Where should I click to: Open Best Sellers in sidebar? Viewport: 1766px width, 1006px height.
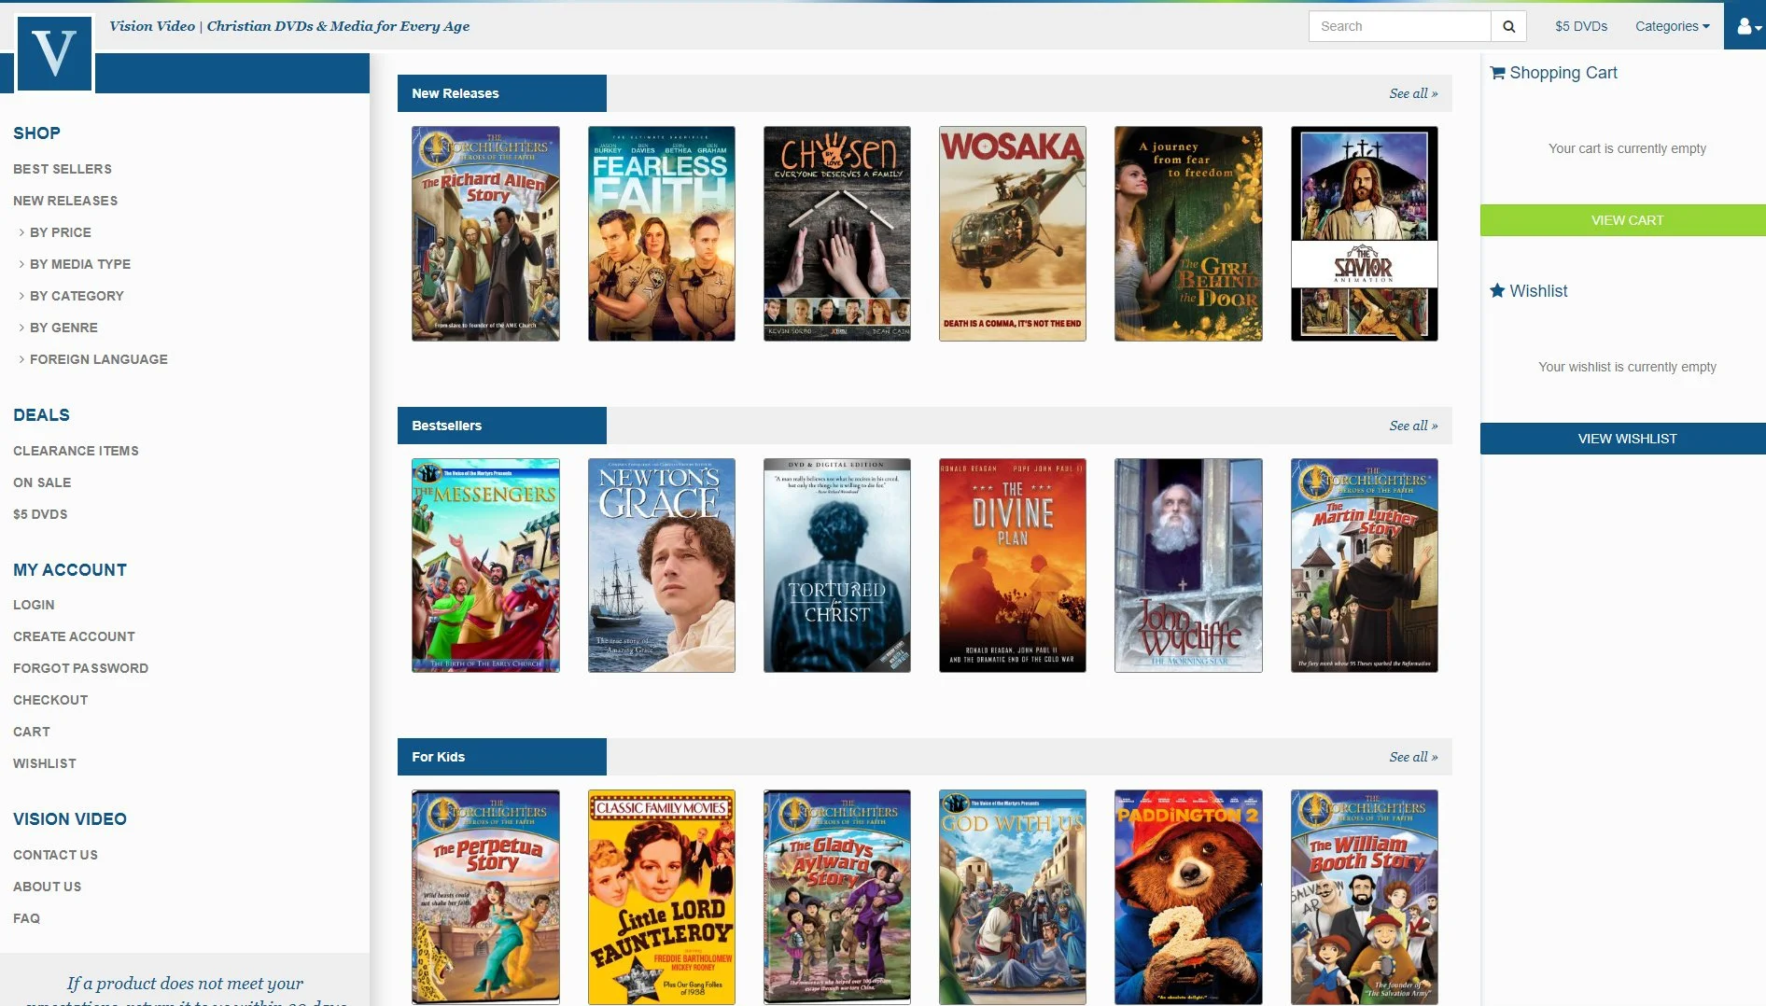click(x=63, y=169)
